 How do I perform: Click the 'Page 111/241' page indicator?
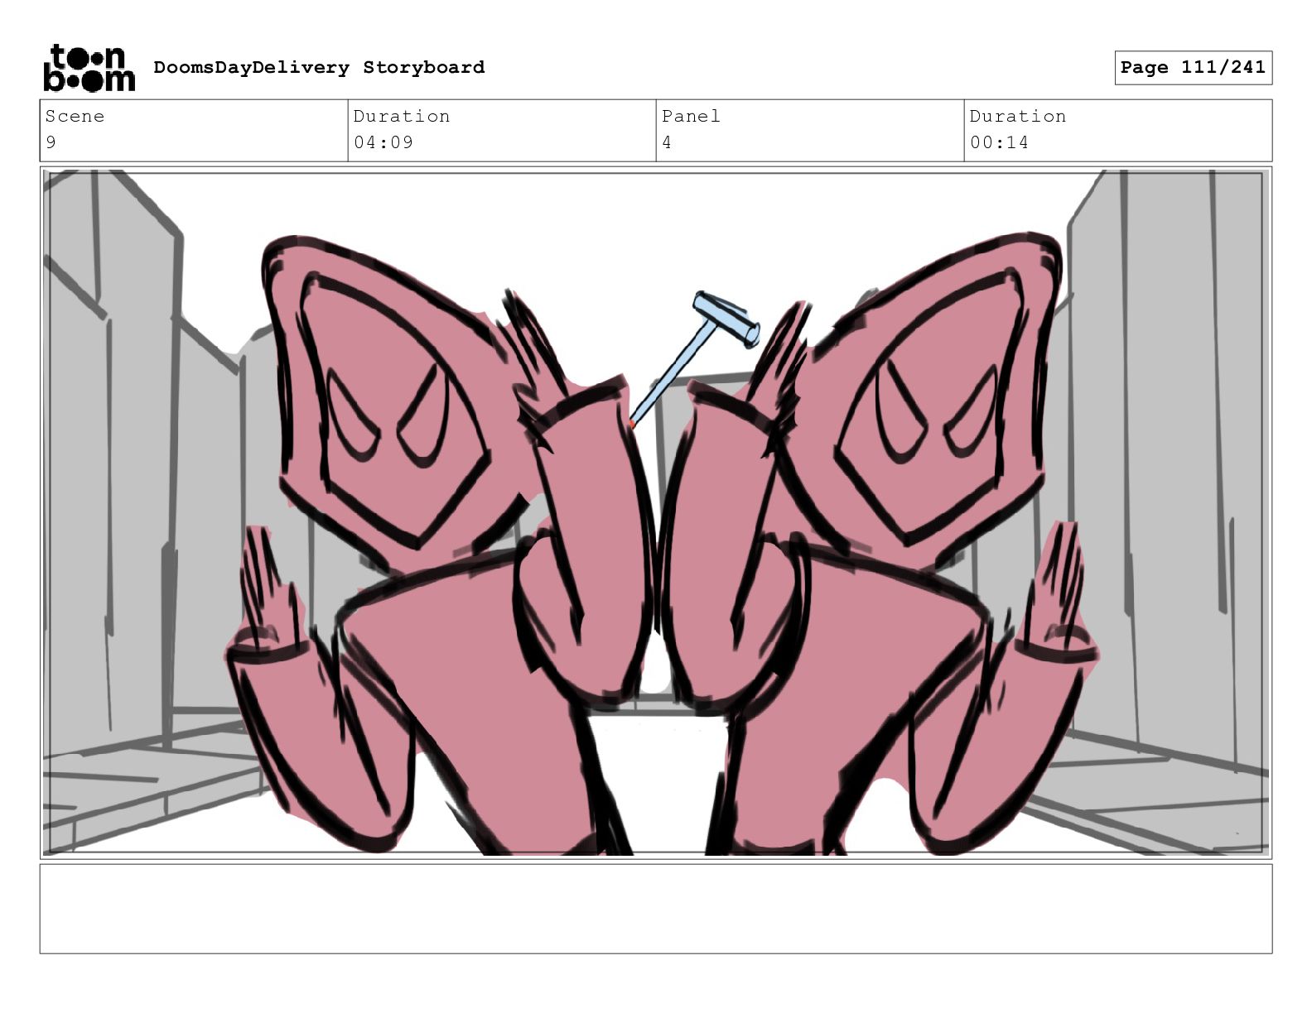point(1193,67)
